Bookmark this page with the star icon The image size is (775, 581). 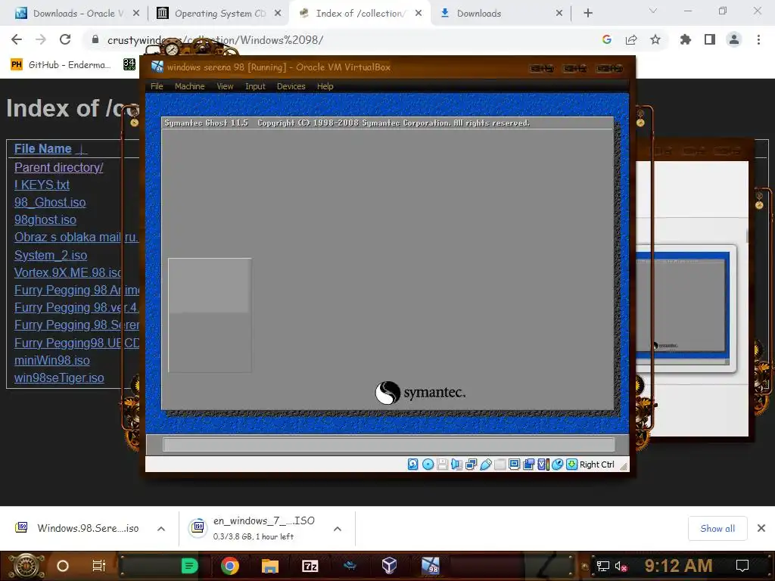pos(655,39)
